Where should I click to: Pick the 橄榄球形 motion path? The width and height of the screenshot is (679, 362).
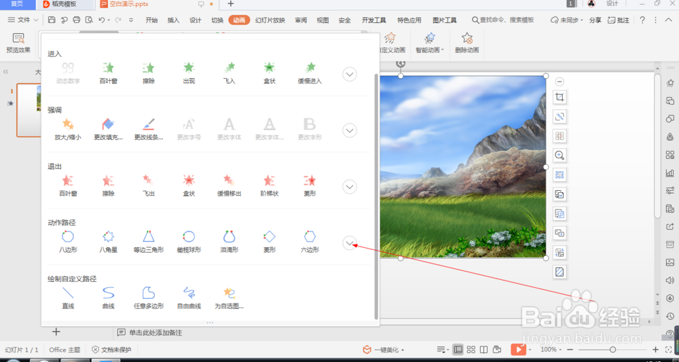pyautogui.click(x=189, y=242)
